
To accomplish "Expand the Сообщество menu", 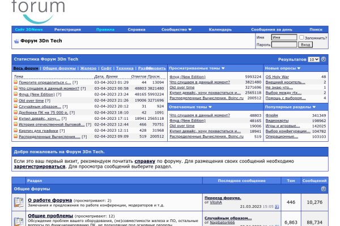I will coord(176,29).
